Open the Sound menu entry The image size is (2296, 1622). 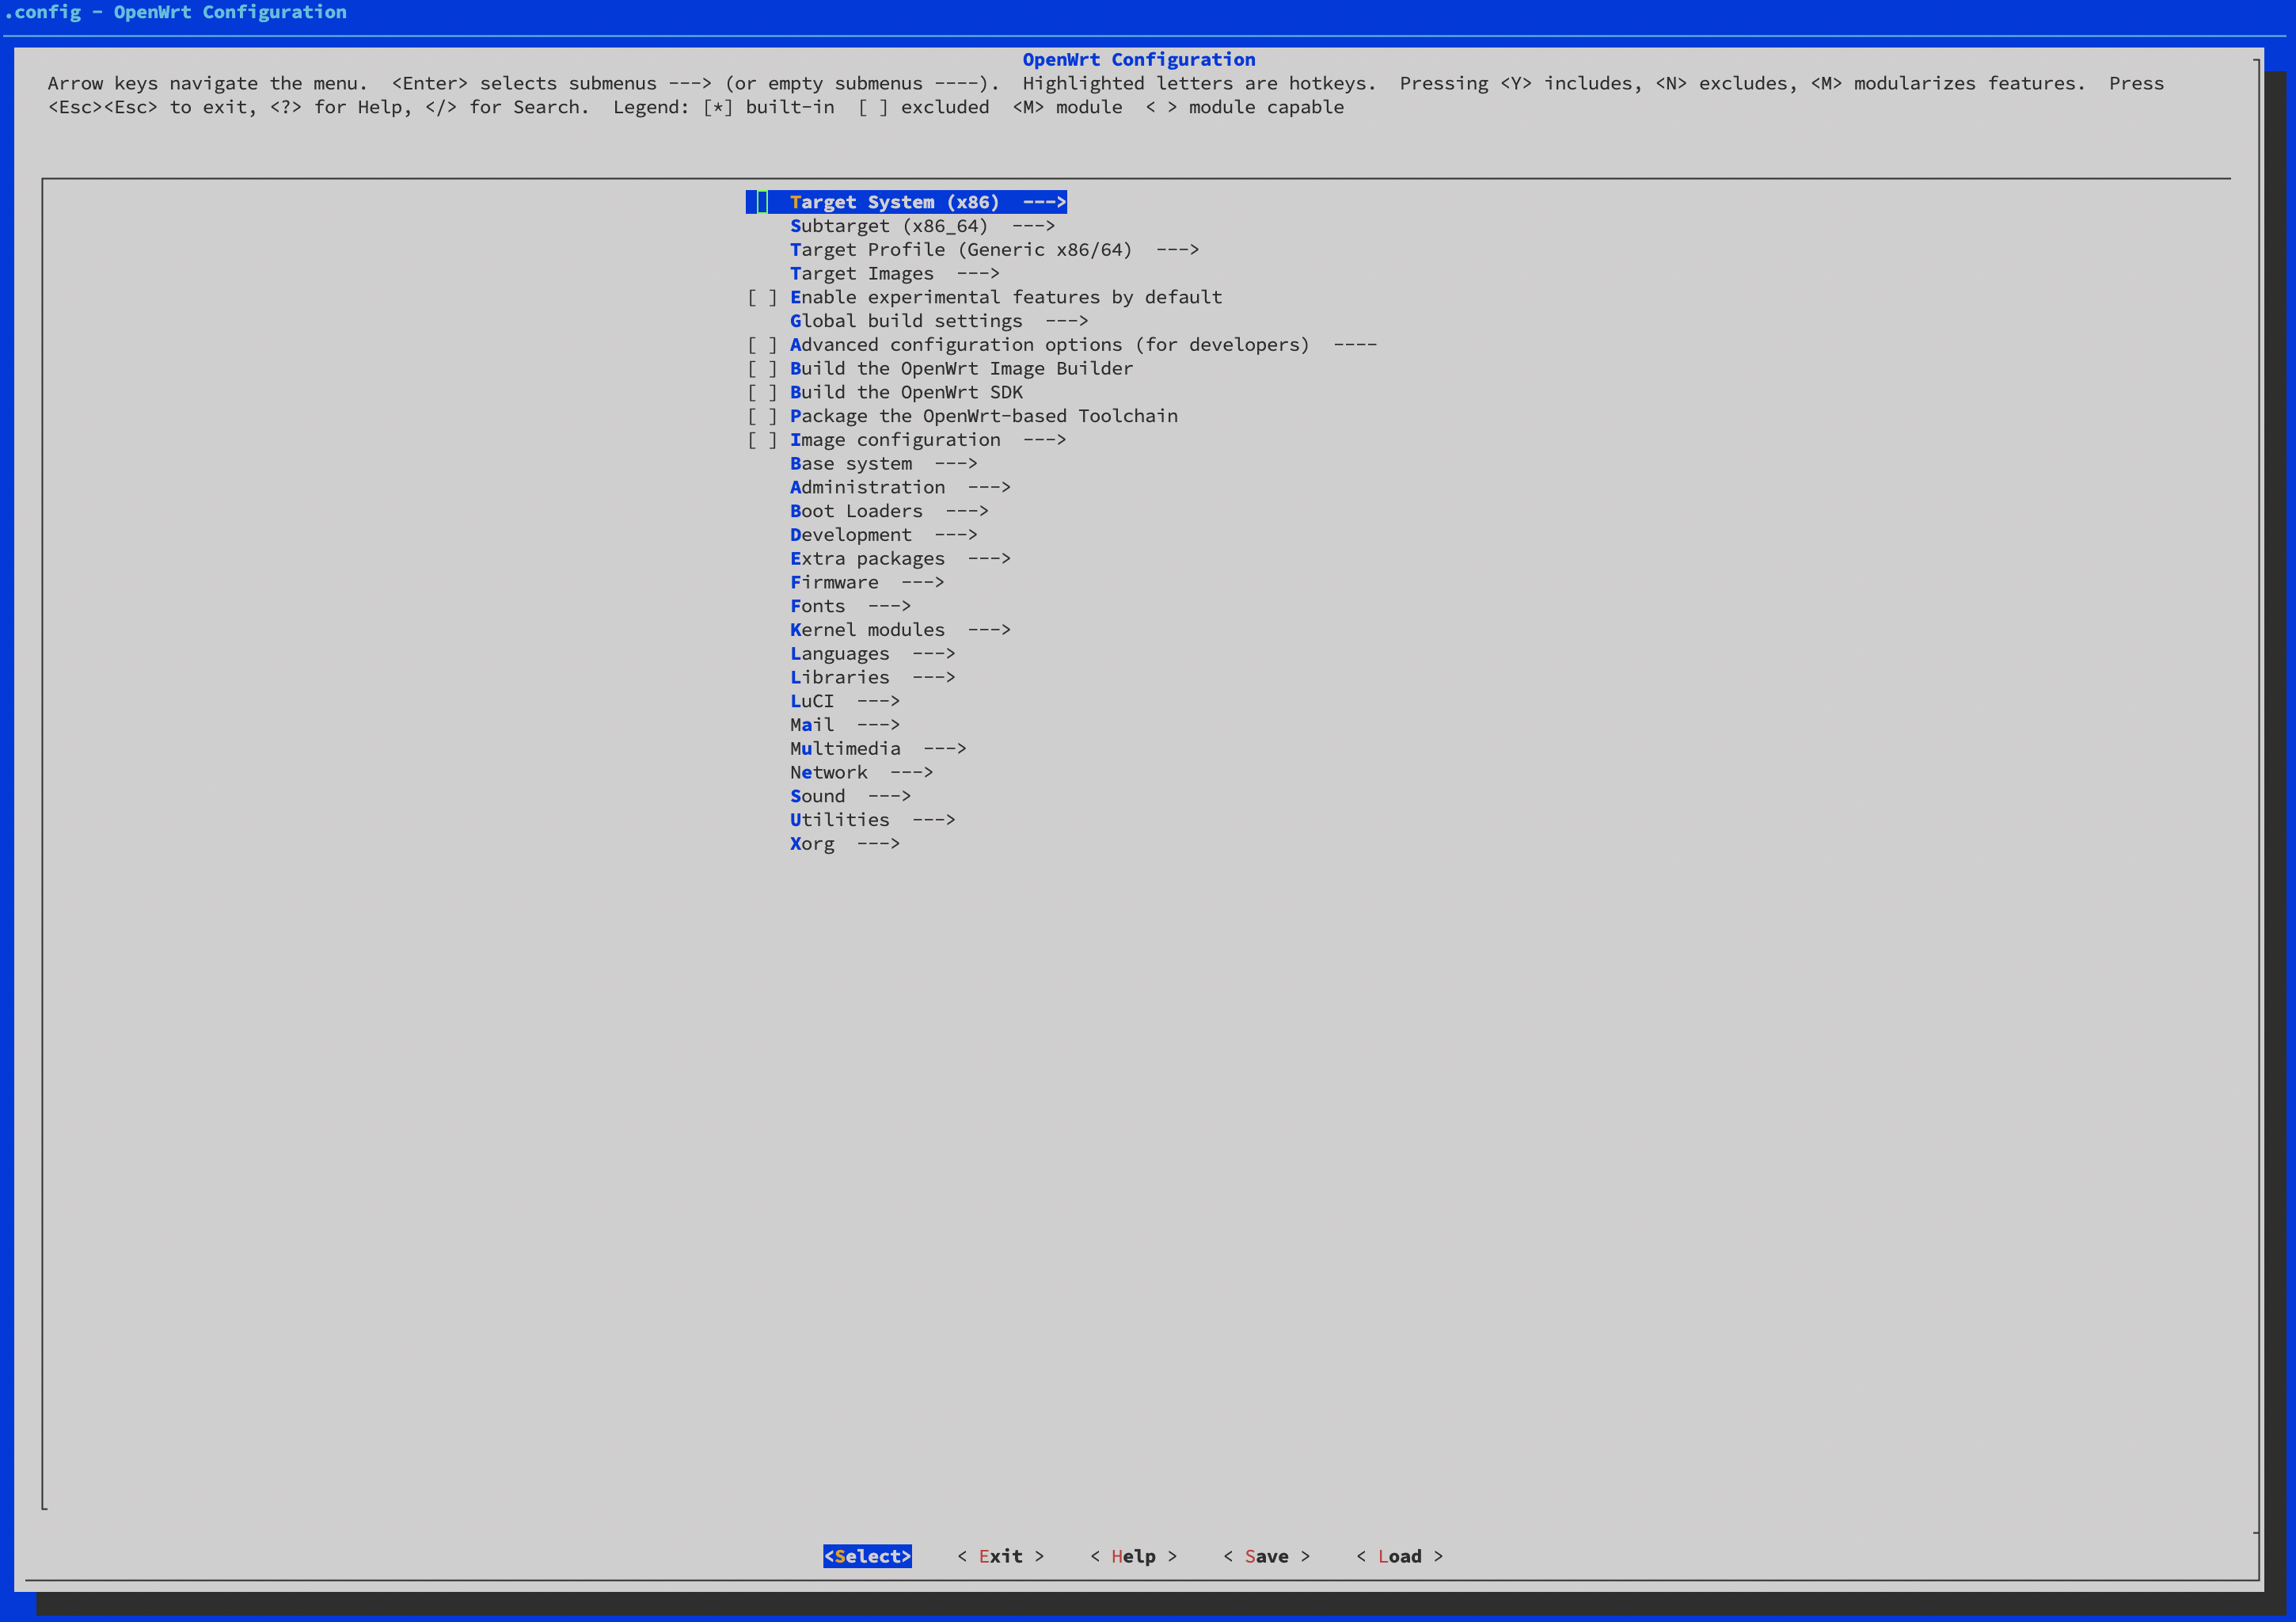point(850,797)
